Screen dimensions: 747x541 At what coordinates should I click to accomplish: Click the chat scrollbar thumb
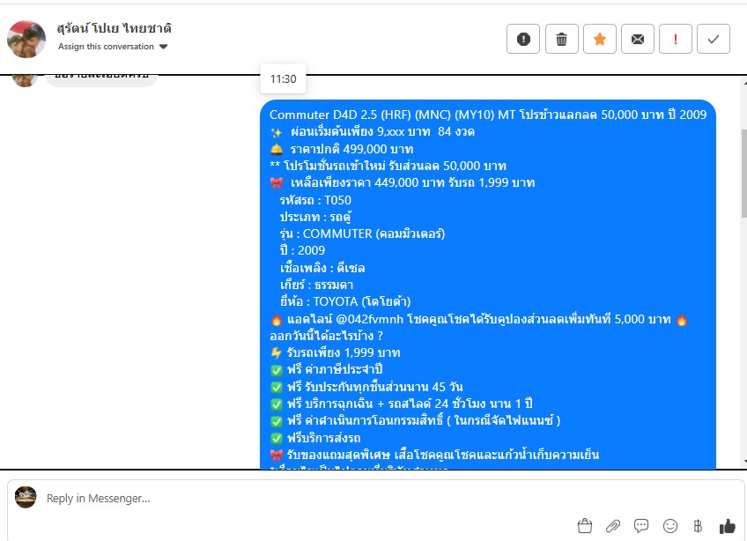(743, 174)
